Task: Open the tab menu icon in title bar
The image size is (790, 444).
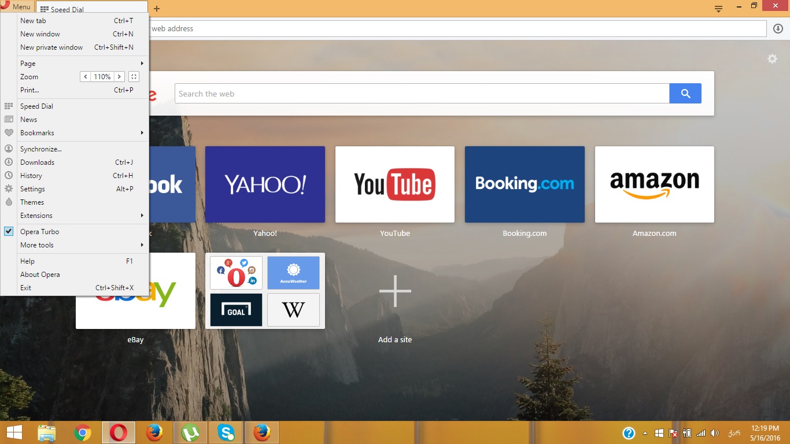Action: click(x=719, y=9)
